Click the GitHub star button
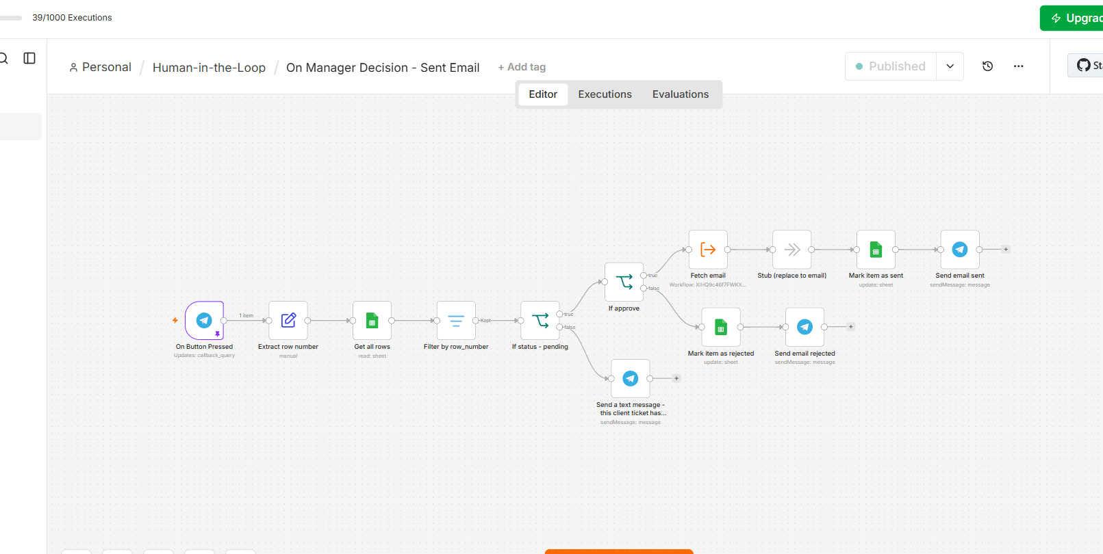Viewport: 1103px width, 554px height. [x=1086, y=65]
